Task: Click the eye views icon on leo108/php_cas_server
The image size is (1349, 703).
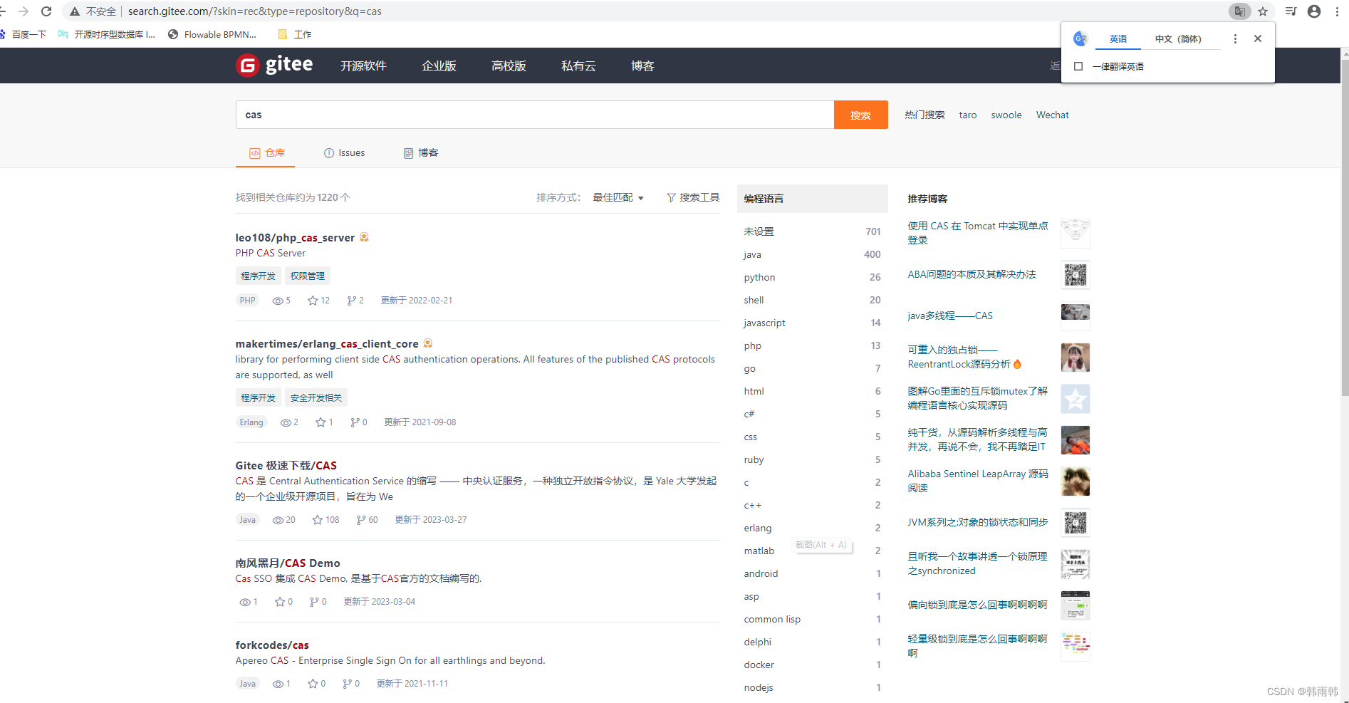Action: click(276, 300)
